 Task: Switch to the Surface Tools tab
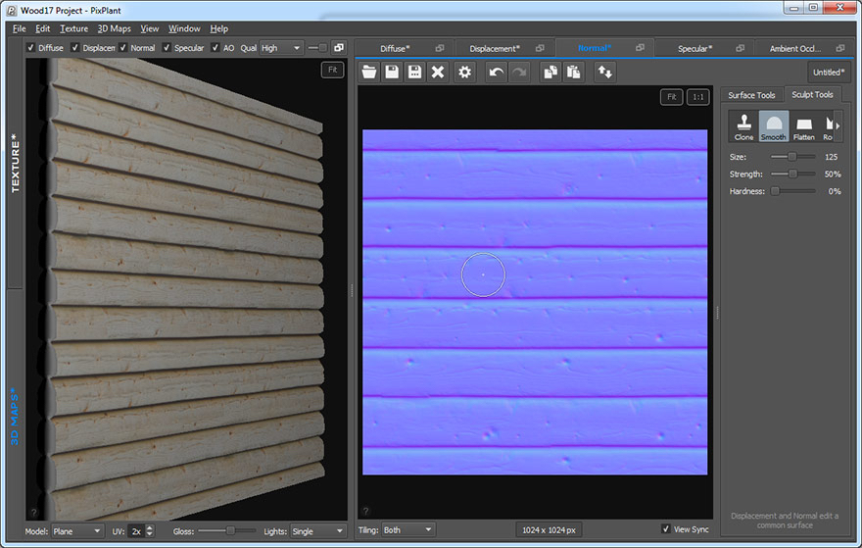[x=751, y=95]
